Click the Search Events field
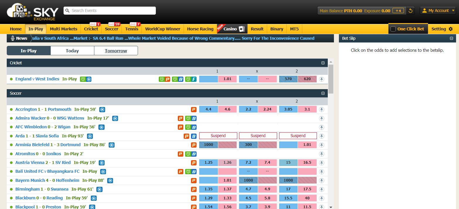The image size is (459, 209). pos(110,11)
